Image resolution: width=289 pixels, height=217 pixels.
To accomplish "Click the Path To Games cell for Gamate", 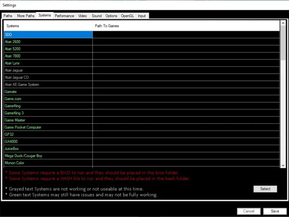I will (186, 92).
